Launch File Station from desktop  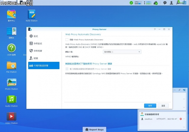coord(11,66)
